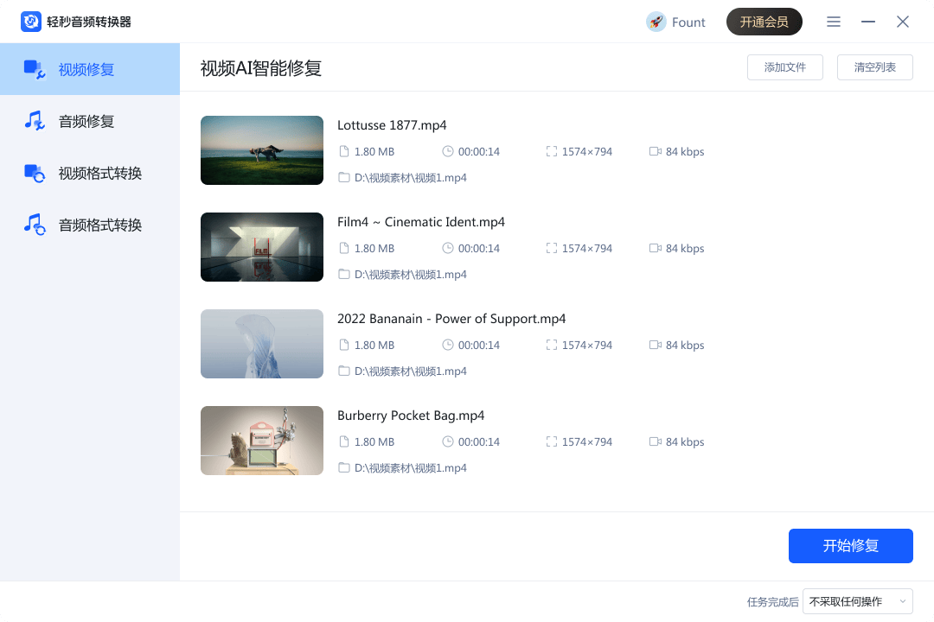The image size is (934, 622).
Task: Click 清空列表 to clear the list
Action: (874, 67)
